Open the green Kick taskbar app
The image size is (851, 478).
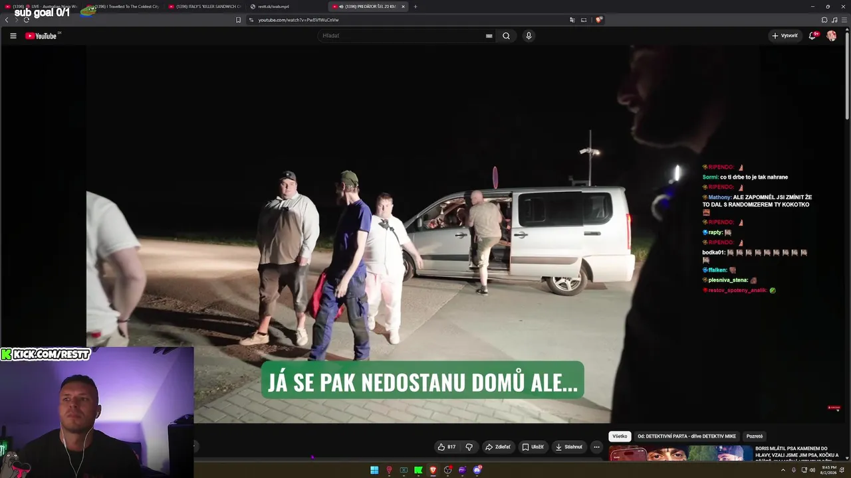(418, 470)
